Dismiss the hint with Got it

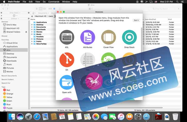click(136, 20)
